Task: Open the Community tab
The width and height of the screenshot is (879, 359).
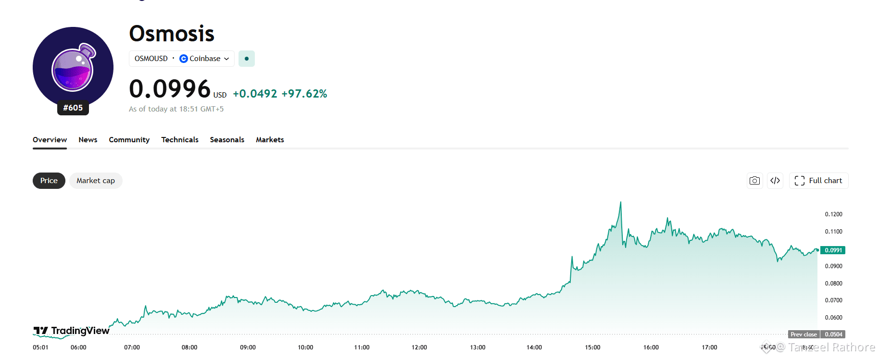Action: pos(129,140)
